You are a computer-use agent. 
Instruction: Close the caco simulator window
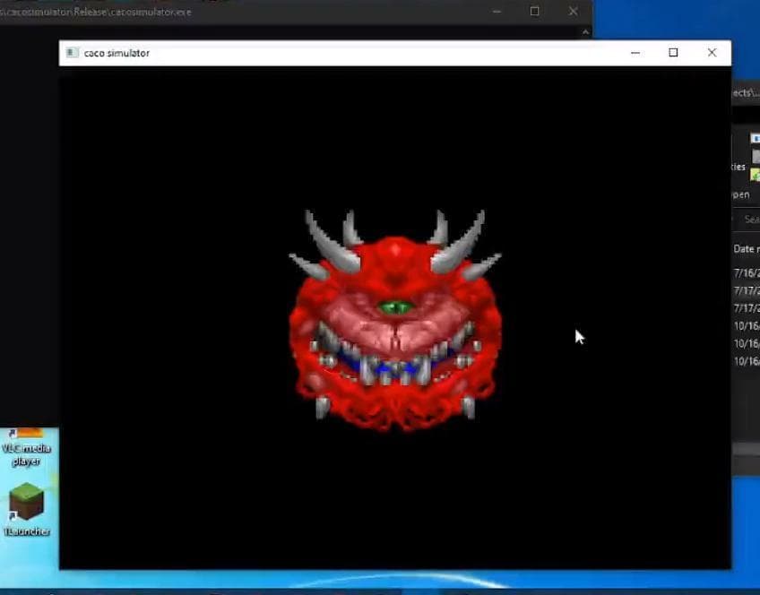[712, 52]
